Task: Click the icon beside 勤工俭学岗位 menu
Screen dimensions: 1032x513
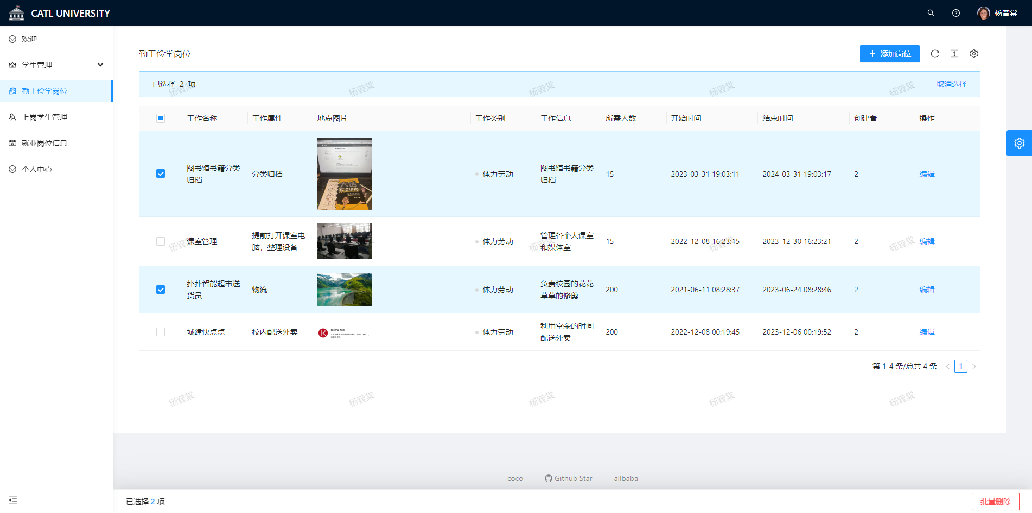Action: coord(12,91)
